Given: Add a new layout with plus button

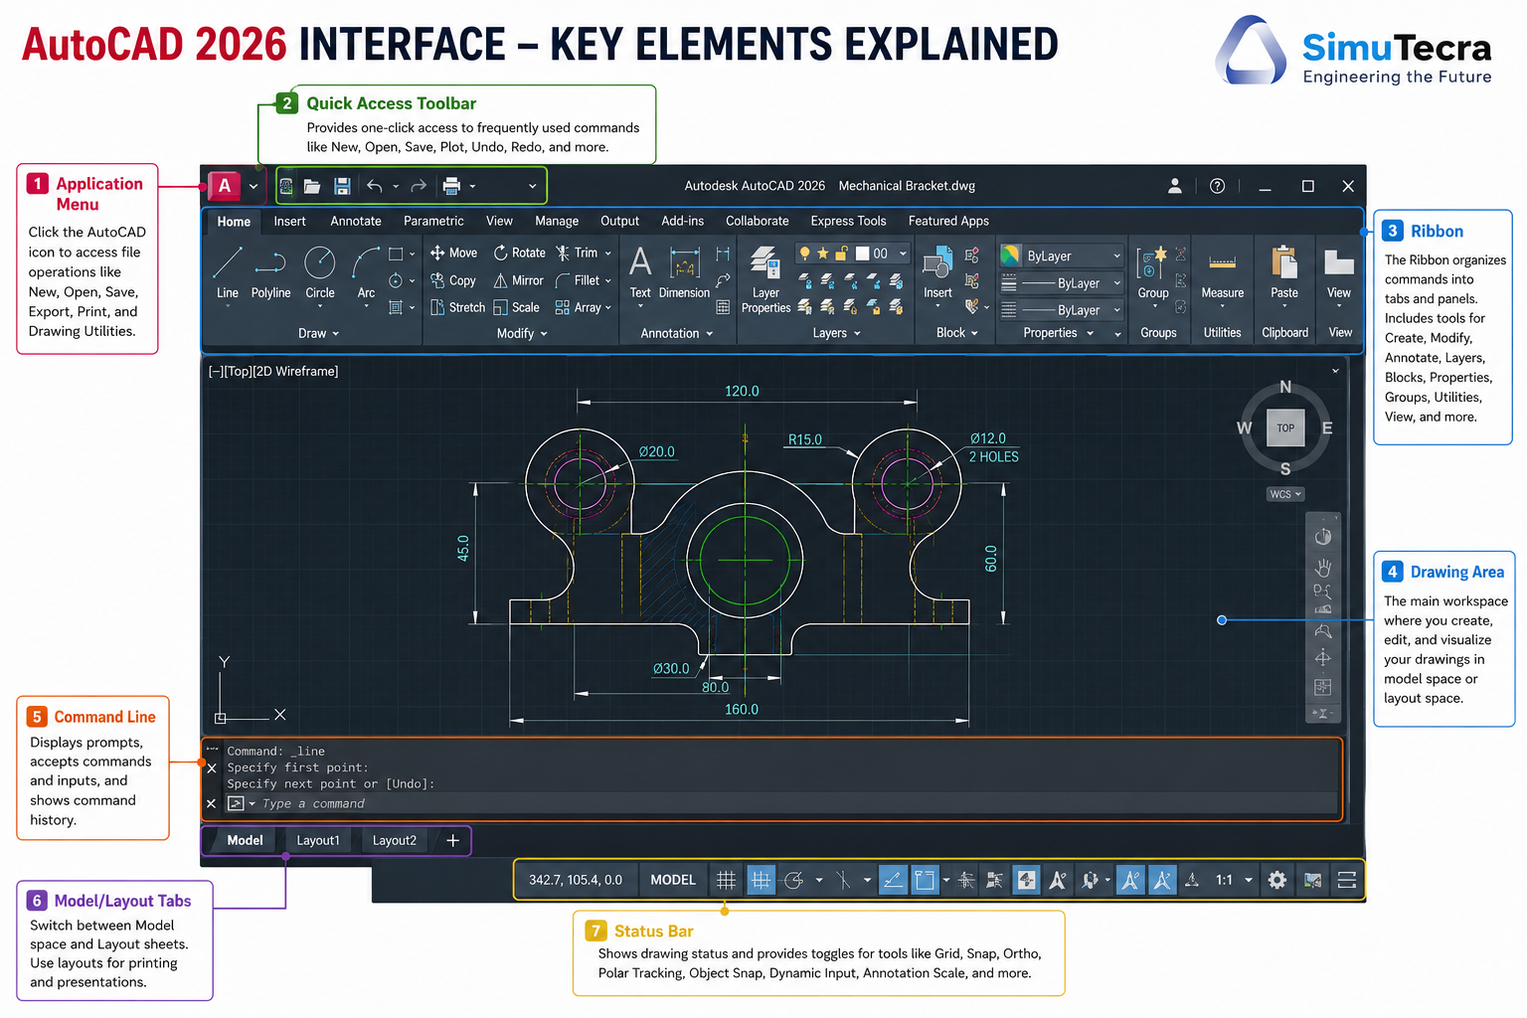Looking at the screenshot, I should [x=452, y=841].
